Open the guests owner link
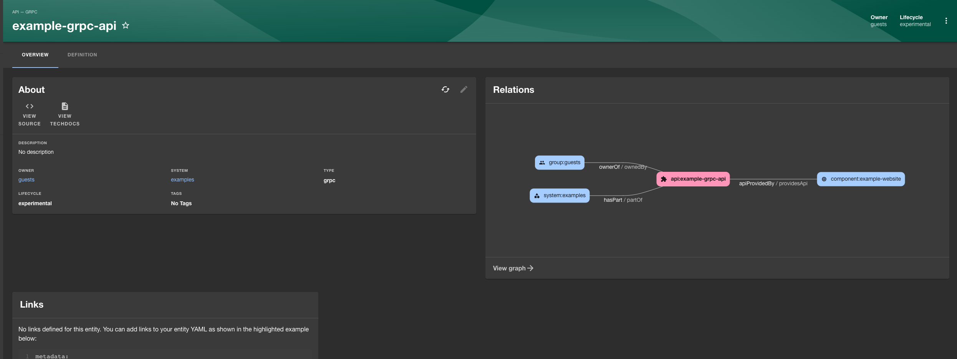This screenshot has width=957, height=359. 26,179
